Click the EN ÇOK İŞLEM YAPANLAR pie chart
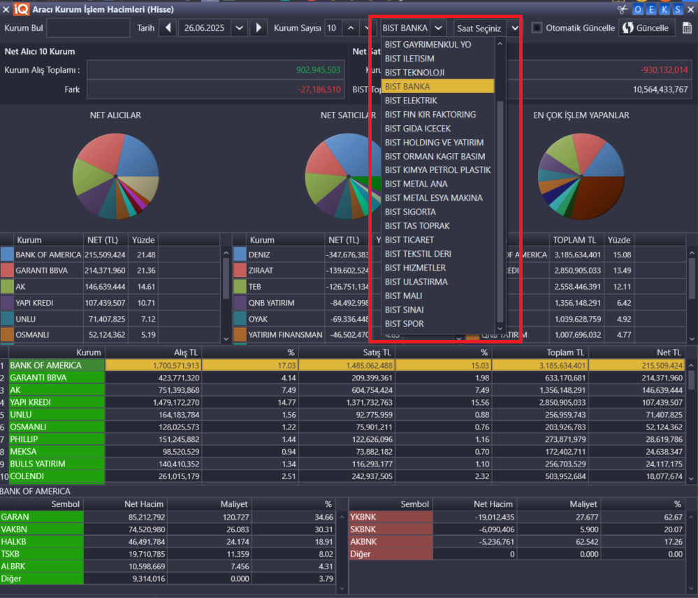The image size is (698, 598). click(581, 176)
